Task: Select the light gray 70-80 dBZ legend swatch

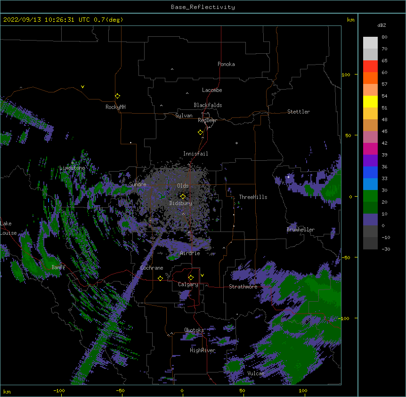Action: [x=370, y=43]
